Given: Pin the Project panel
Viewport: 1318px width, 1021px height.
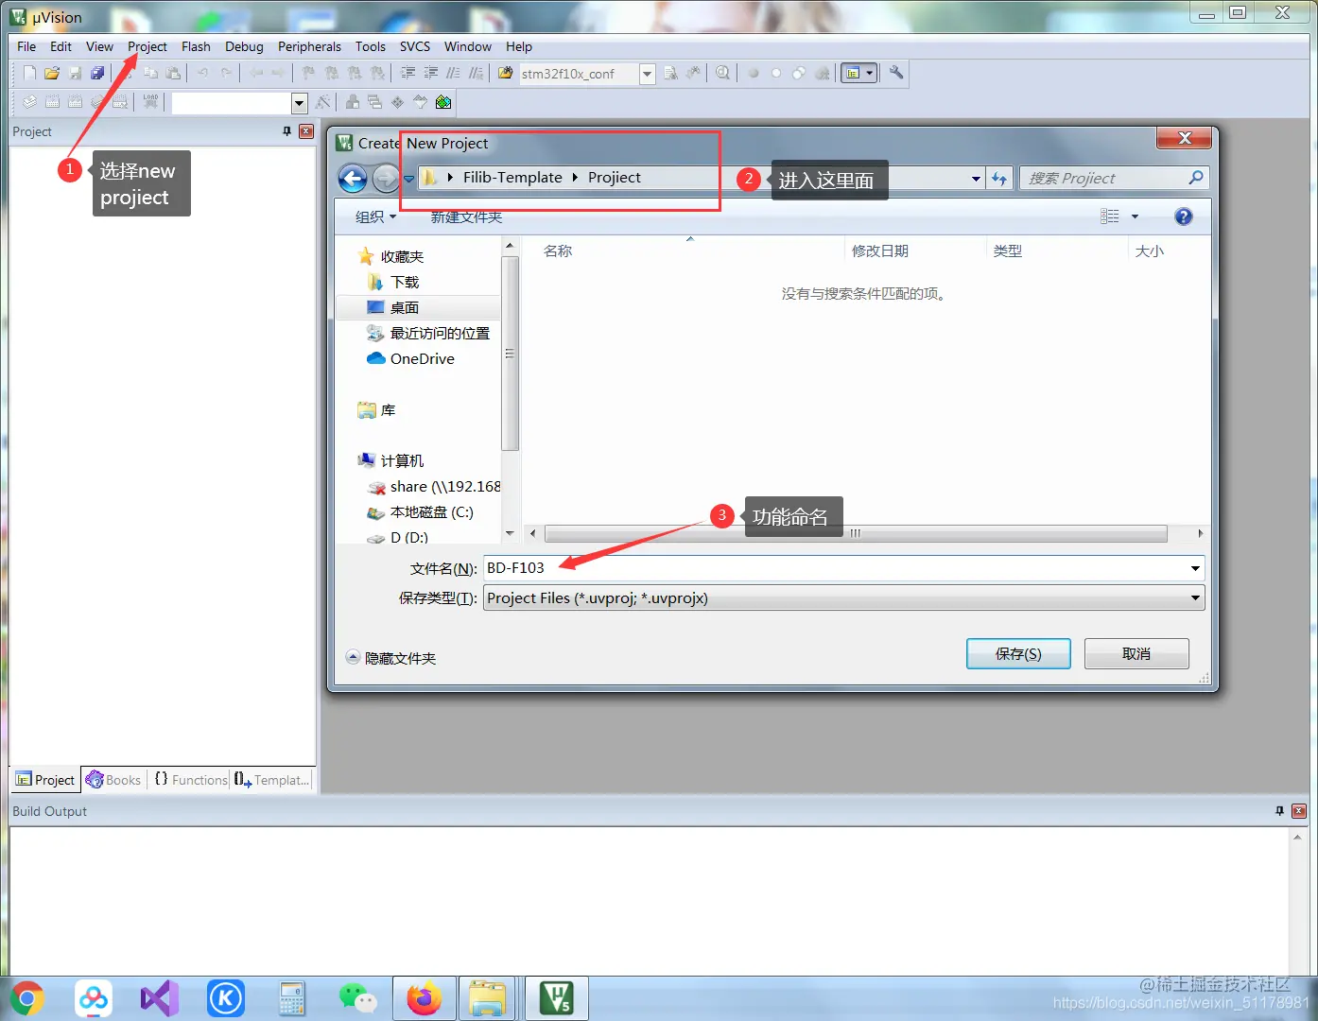Looking at the screenshot, I should [x=287, y=131].
